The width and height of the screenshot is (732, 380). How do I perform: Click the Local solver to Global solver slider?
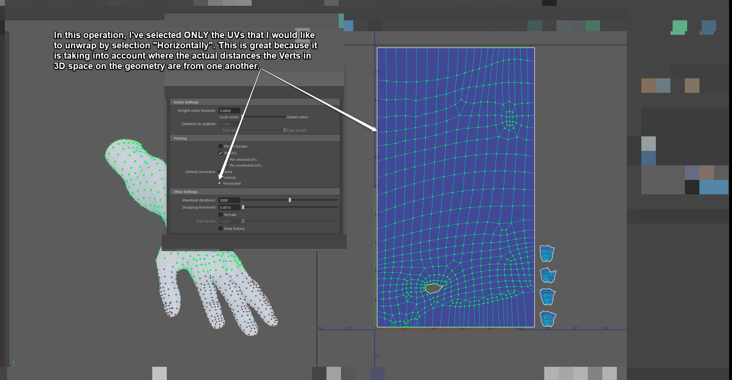[263, 117]
